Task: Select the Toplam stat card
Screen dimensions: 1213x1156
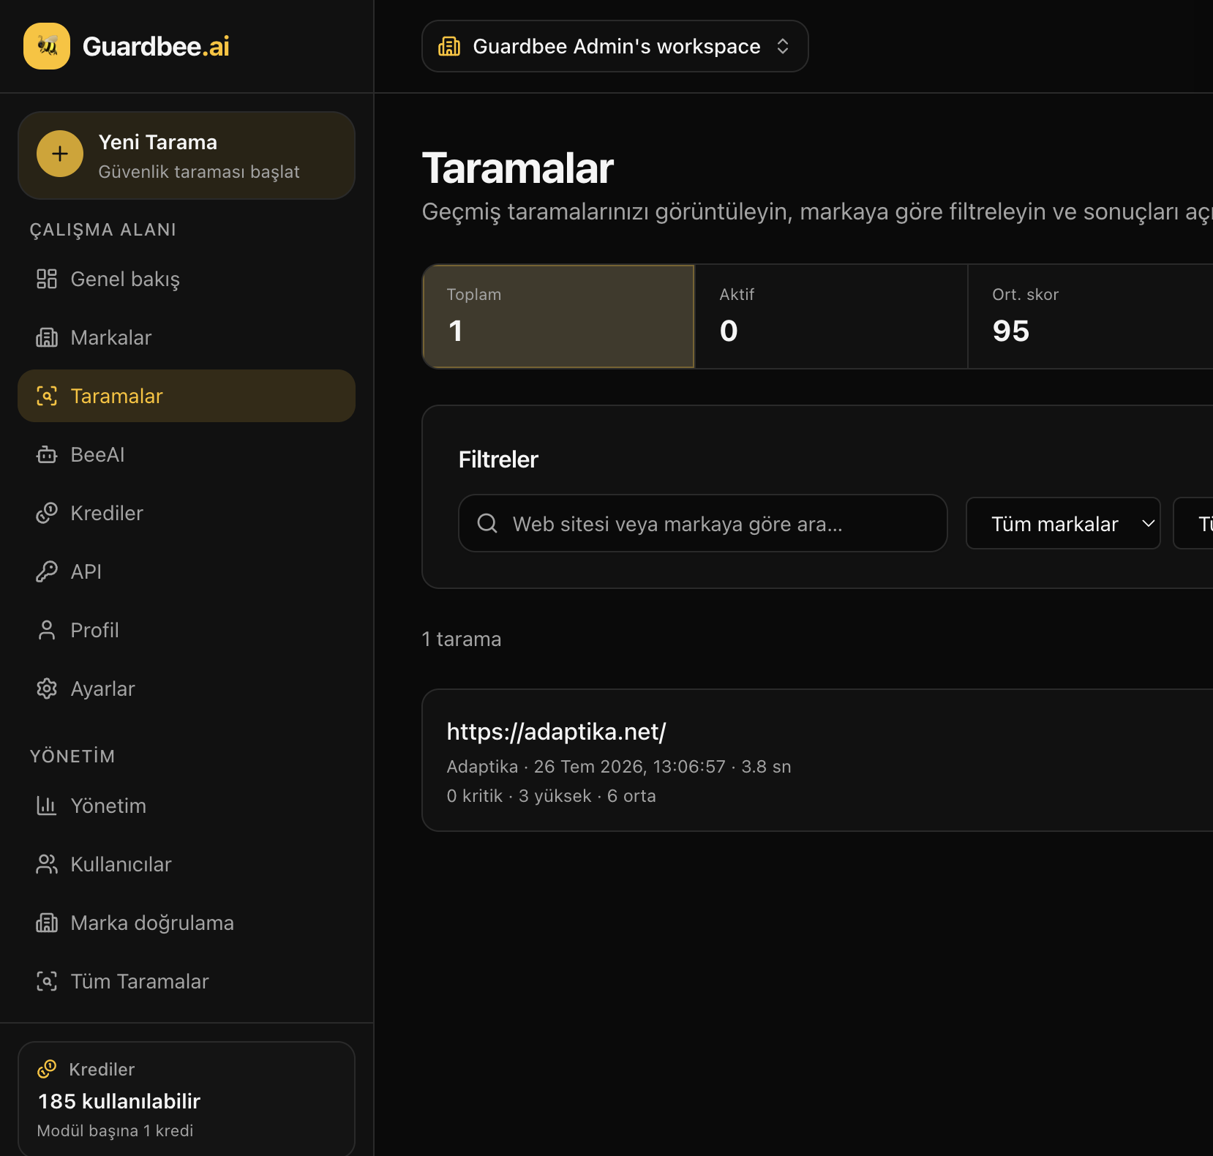Action: [x=558, y=316]
